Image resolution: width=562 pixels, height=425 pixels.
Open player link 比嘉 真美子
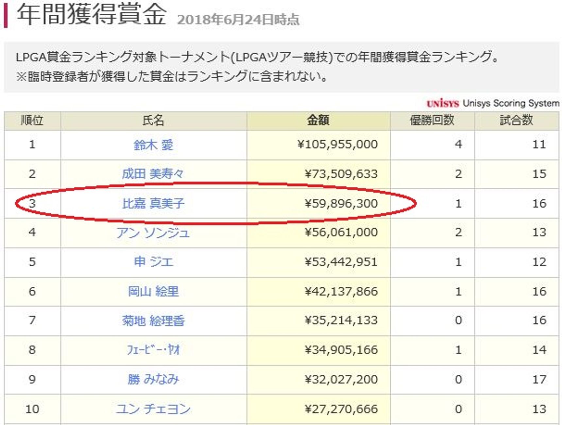[153, 203]
